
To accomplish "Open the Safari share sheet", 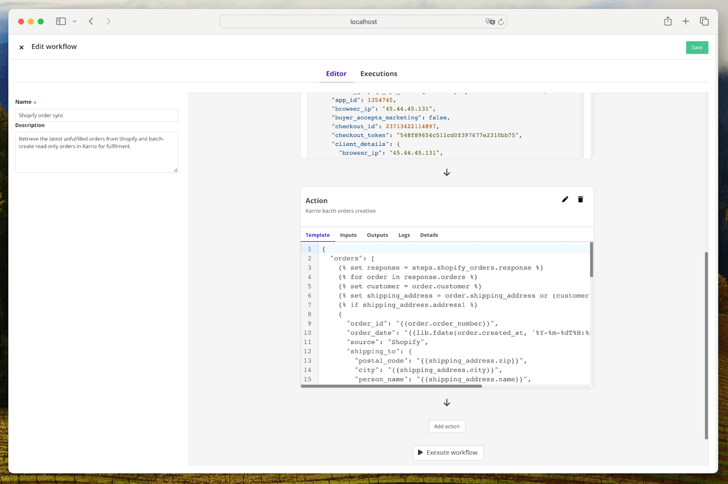I will tap(667, 21).
